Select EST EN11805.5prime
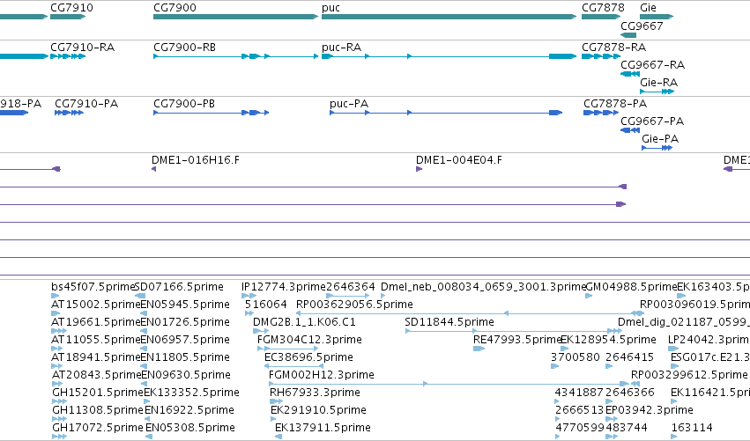 (x=185, y=358)
